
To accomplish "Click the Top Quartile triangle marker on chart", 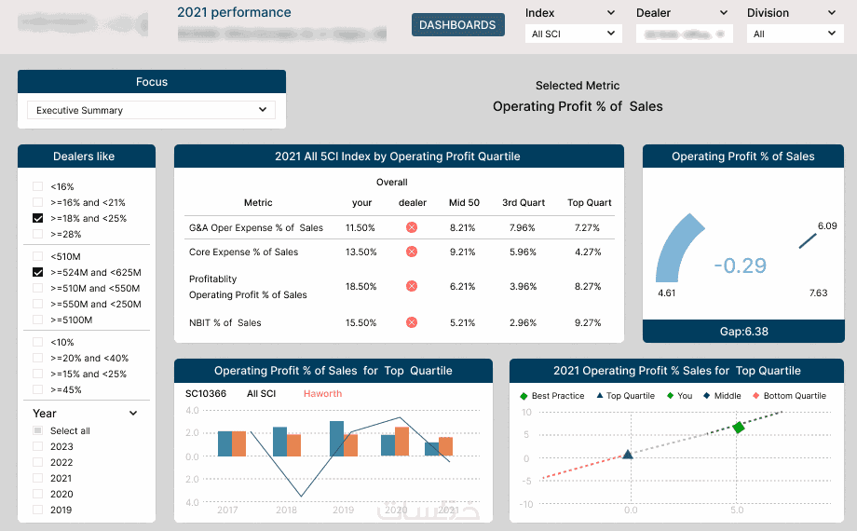I will 628,454.
